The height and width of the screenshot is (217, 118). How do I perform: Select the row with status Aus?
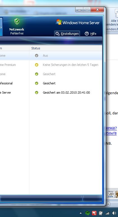point(51,56)
